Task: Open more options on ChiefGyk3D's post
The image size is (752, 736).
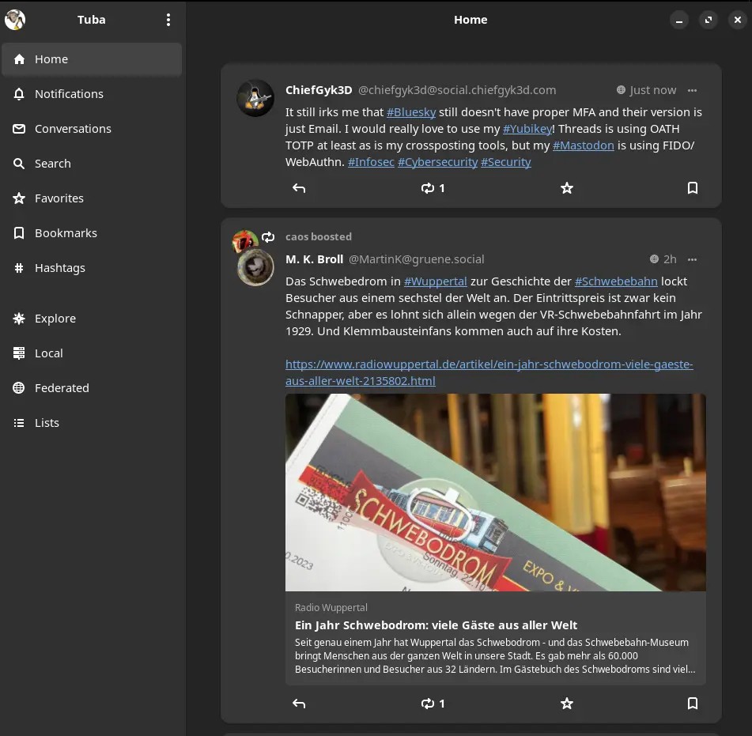Action: coord(692,90)
